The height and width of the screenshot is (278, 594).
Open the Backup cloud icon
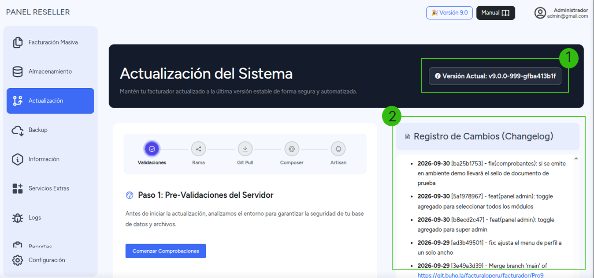click(x=18, y=130)
